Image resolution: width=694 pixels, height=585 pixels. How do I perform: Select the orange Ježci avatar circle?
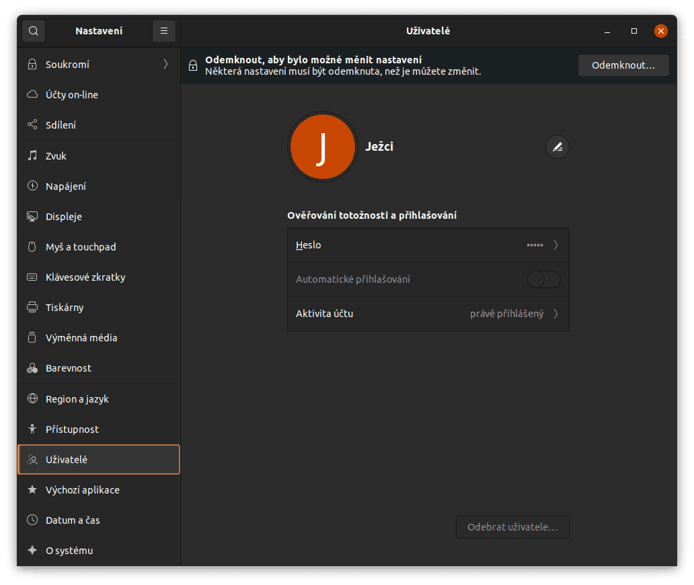coord(322,147)
